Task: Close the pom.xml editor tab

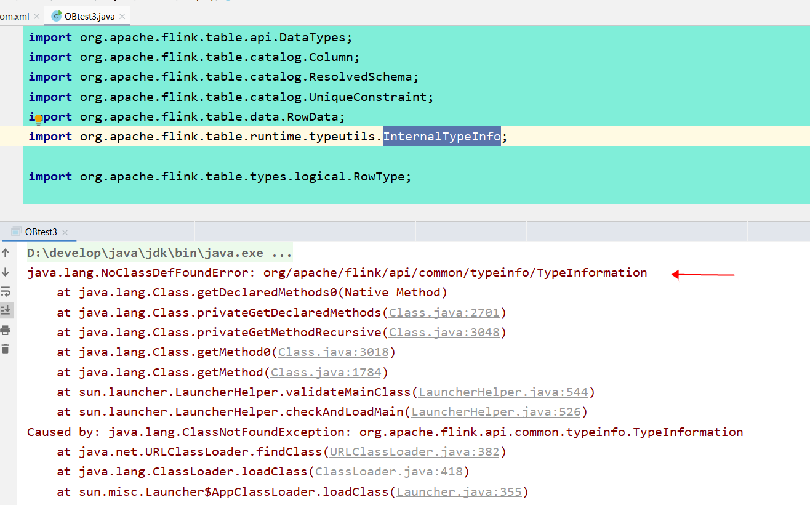Action: pyautogui.click(x=36, y=17)
